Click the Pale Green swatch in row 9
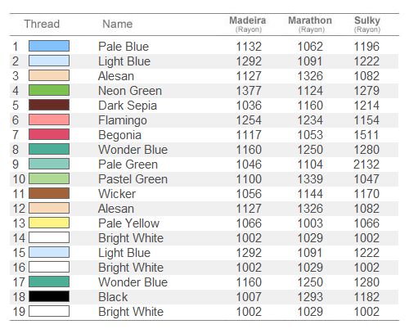Viewport: 409px width, 329px height. tap(49, 164)
